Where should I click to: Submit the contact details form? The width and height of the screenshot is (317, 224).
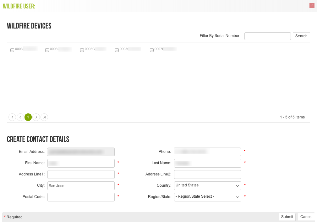point(287,217)
